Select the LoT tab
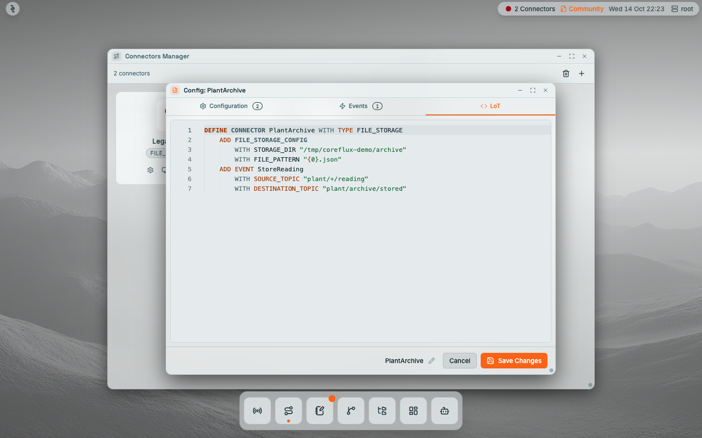The image size is (702, 438). (x=490, y=106)
